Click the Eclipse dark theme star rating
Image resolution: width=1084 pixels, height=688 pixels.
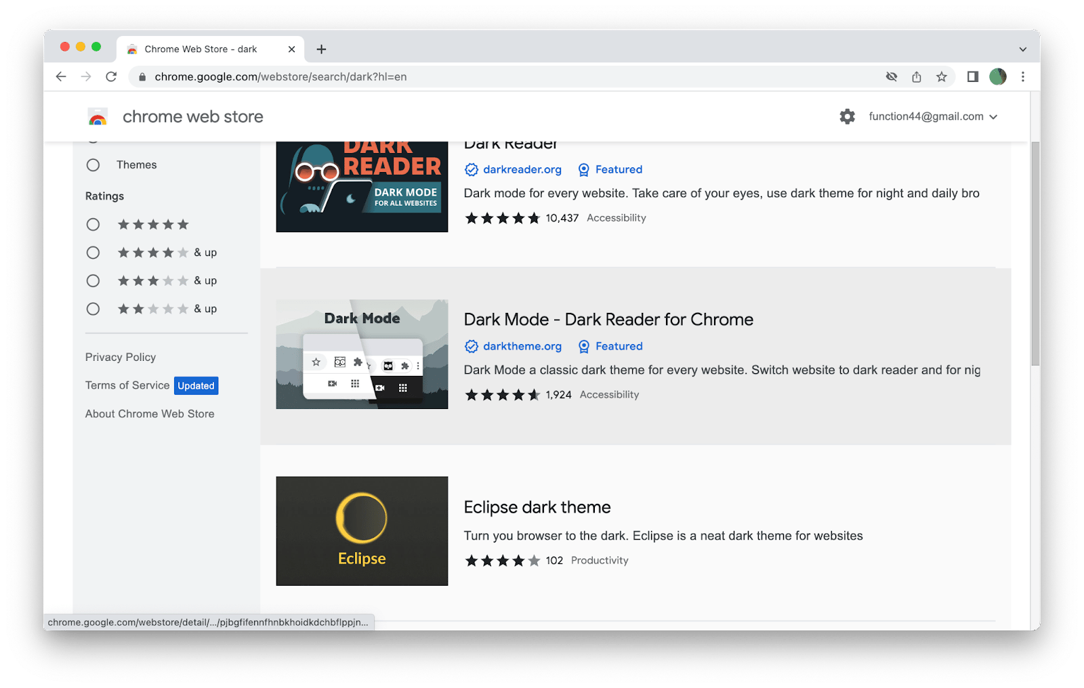click(x=502, y=561)
